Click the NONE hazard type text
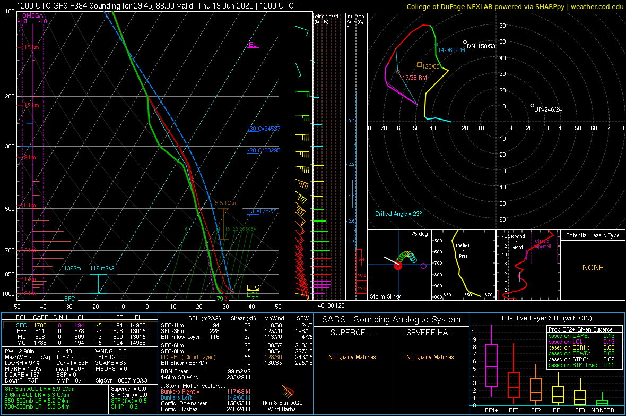The width and height of the screenshot is (626, 416). (593, 268)
